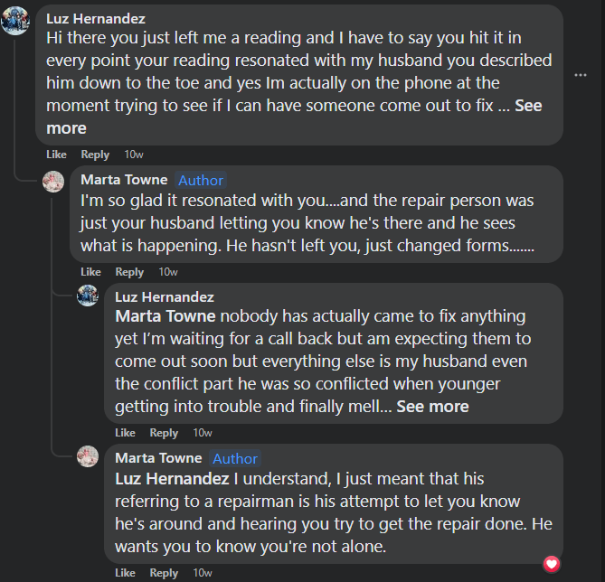Click Luz Hernandez's small avatar in the nested reply

pos(88,296)
